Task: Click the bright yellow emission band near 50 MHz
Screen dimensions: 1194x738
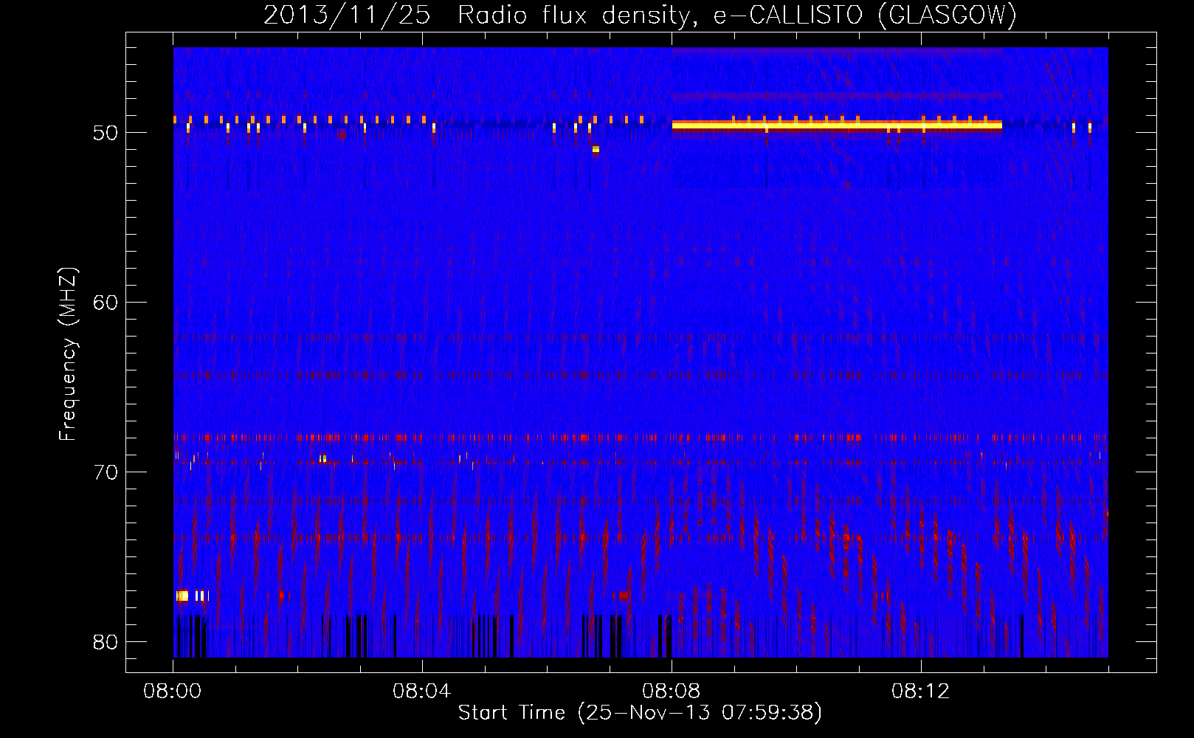Action: tap(837, 125)
